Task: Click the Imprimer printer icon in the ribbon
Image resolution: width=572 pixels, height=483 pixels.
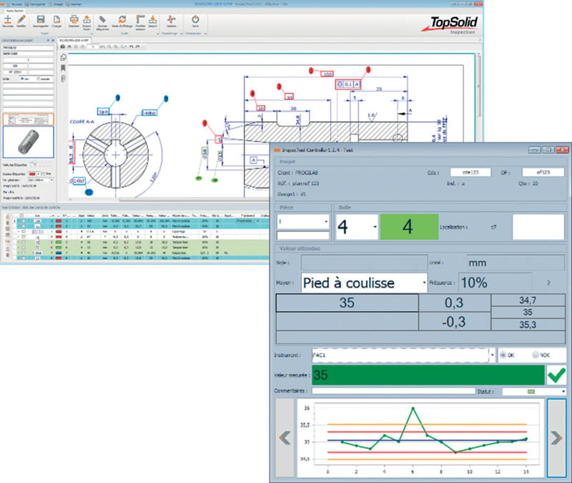Action: pos(74,19)
